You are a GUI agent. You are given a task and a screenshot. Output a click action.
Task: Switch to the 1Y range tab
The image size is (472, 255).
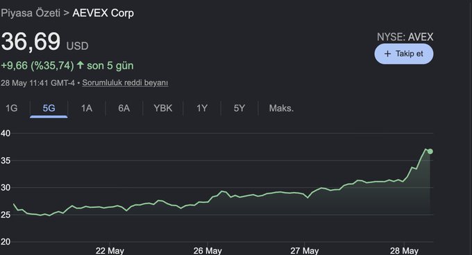coord(202,108)
